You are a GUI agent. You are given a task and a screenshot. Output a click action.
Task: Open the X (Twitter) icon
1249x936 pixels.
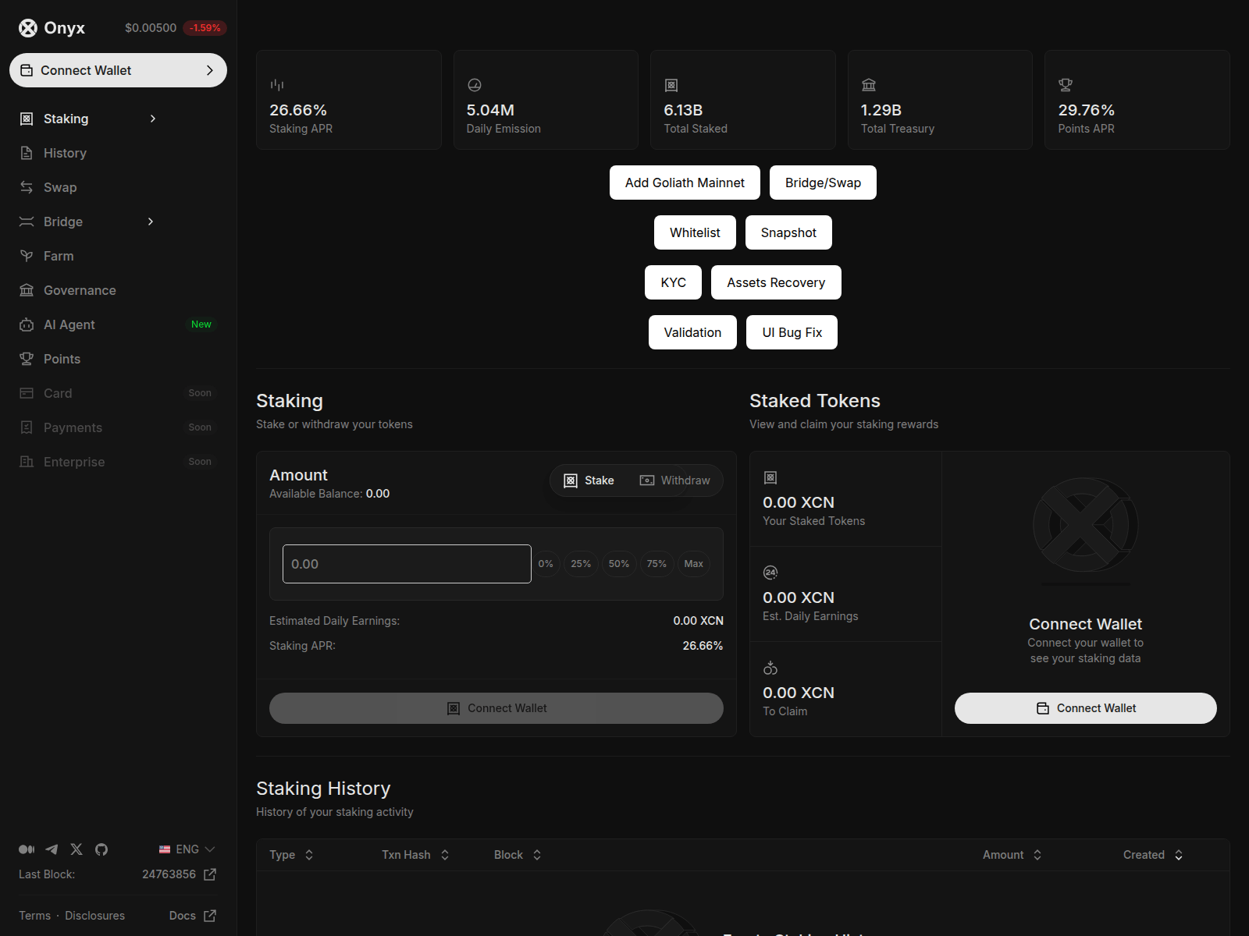[77, 849]
